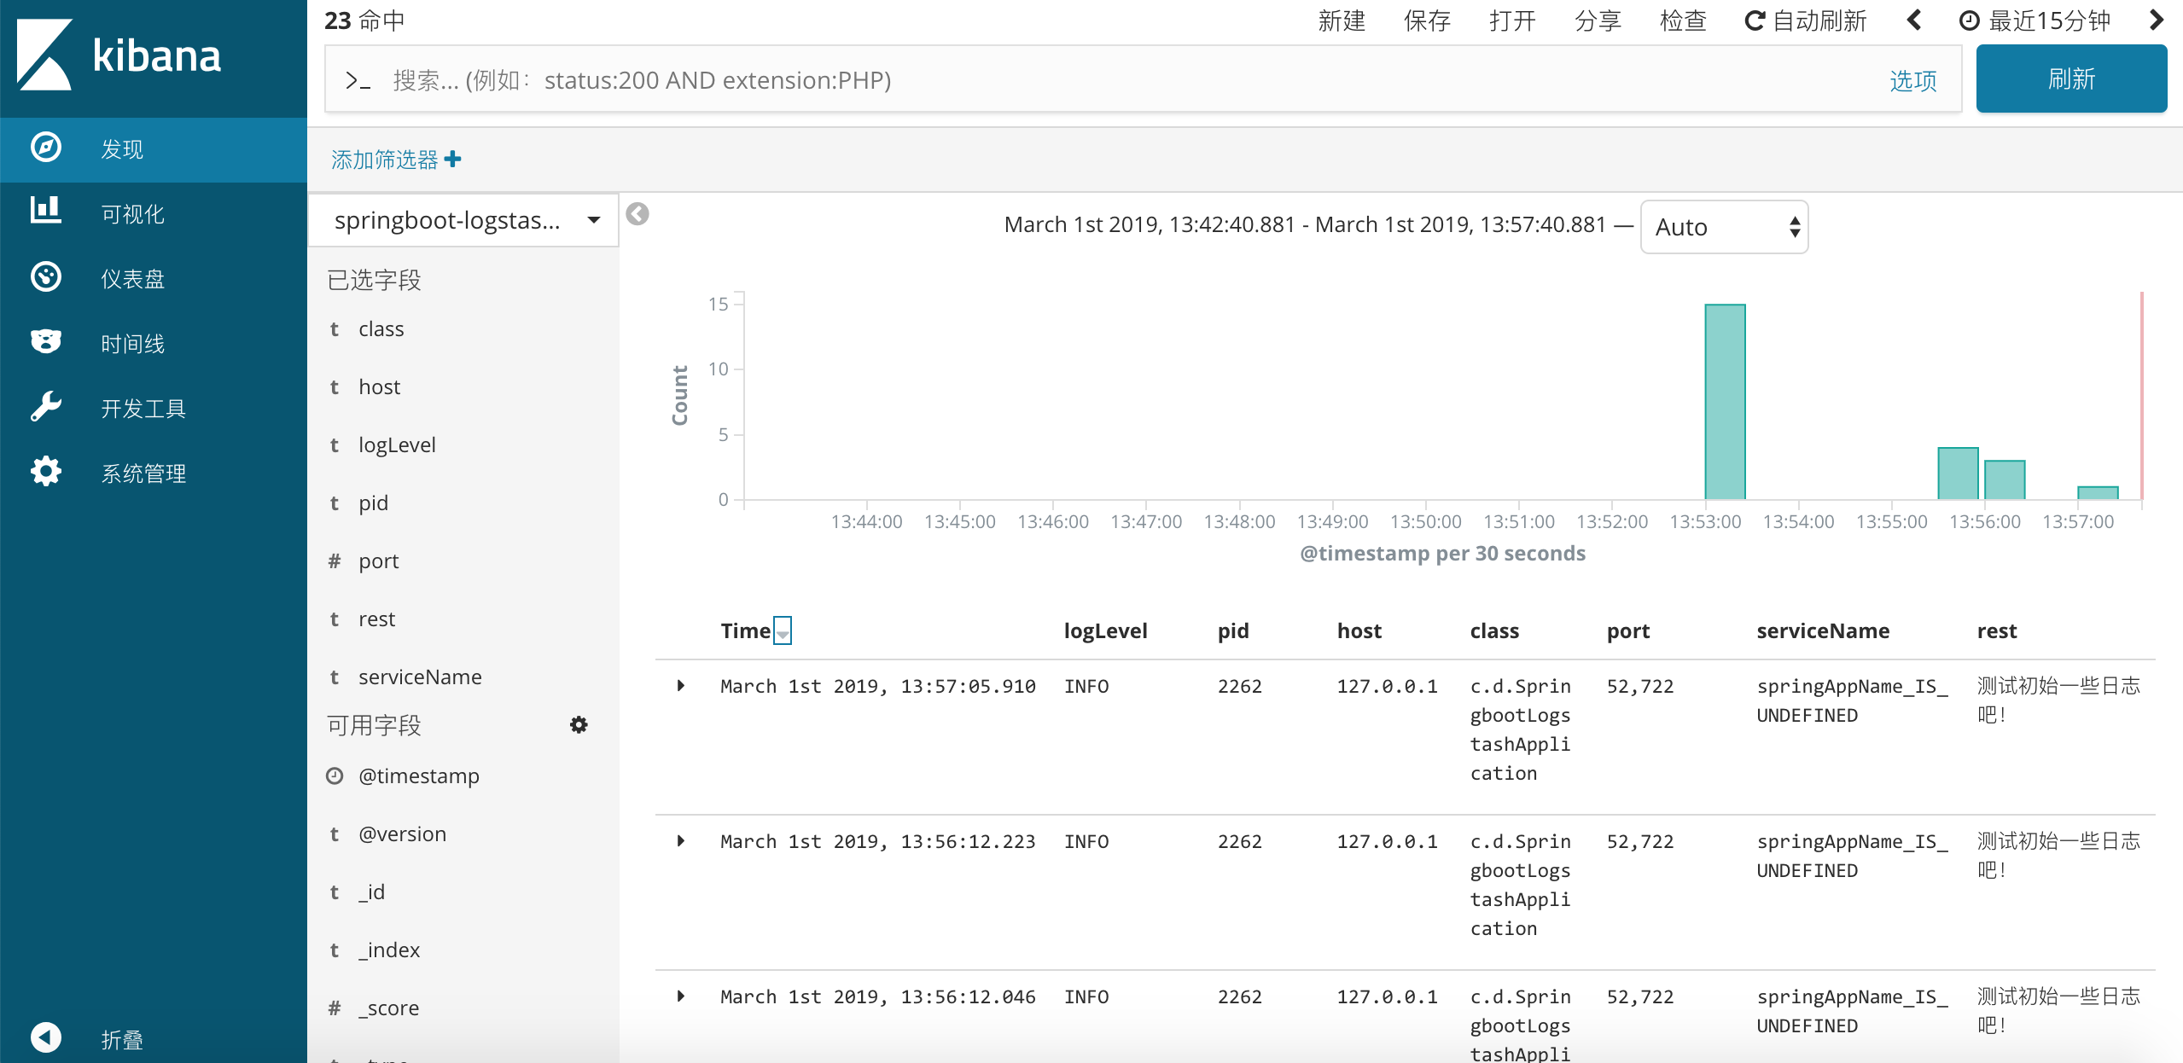Image resolution: width=2183 pixels, height=1063 pixels.
Task: Collapse the field sidebar with the arrow
Action: tap(637, 214)
